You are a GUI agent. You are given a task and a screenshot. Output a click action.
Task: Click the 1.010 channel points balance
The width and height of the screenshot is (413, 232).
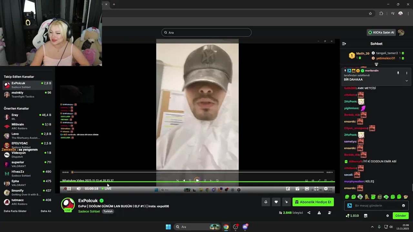(x=352, y=216)
